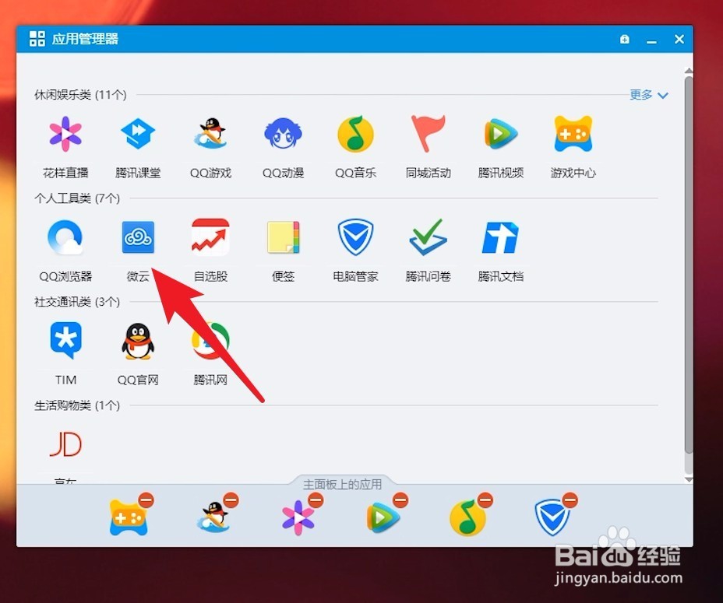Click the 休闲娱乐类 (11个) category heading
723x603 pixels.
(x=80, y=95)
